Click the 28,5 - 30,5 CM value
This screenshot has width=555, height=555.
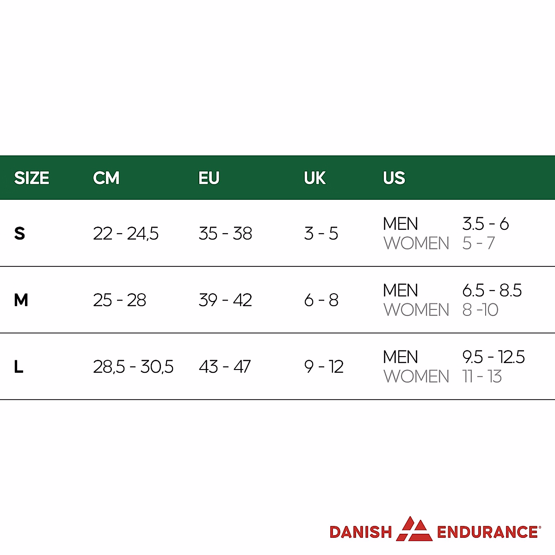point(133,367)
